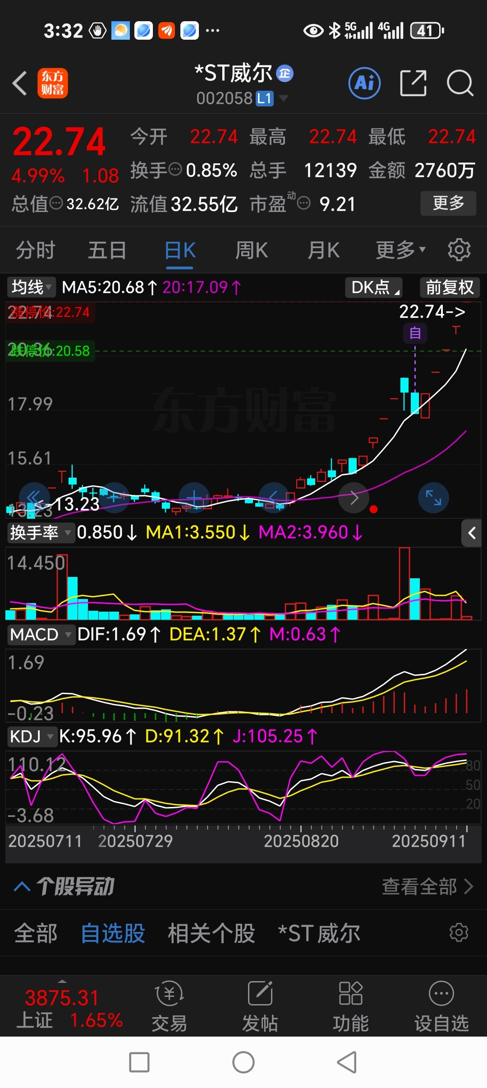Select the 相关个股 filter tab

tap(211, 933)
